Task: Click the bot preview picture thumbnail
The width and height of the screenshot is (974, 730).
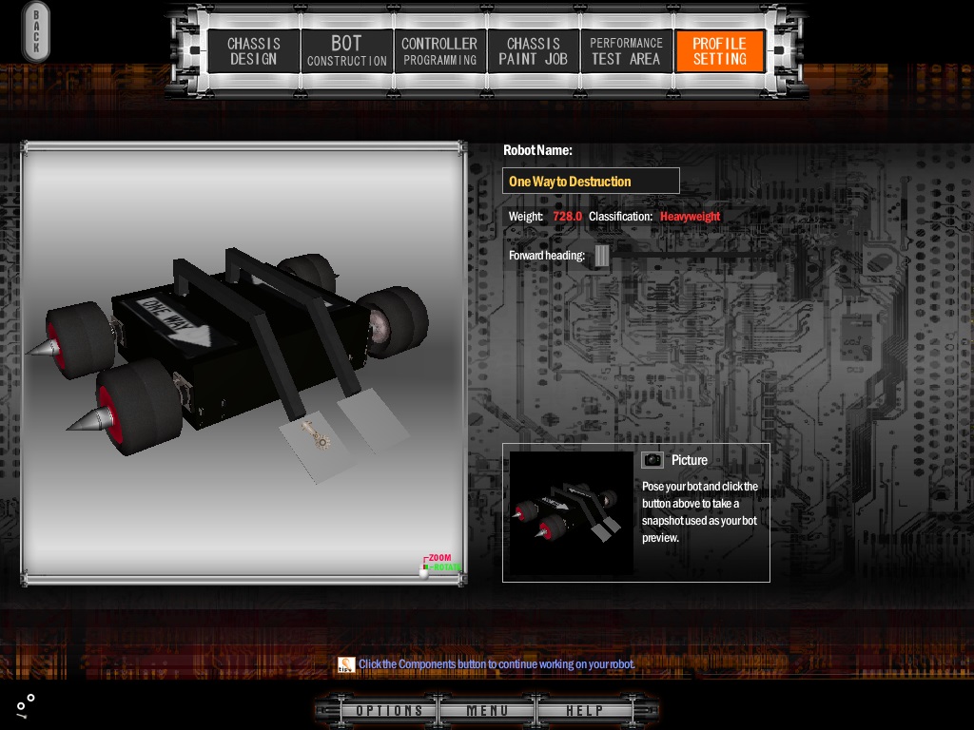Action: coord(571,513)
